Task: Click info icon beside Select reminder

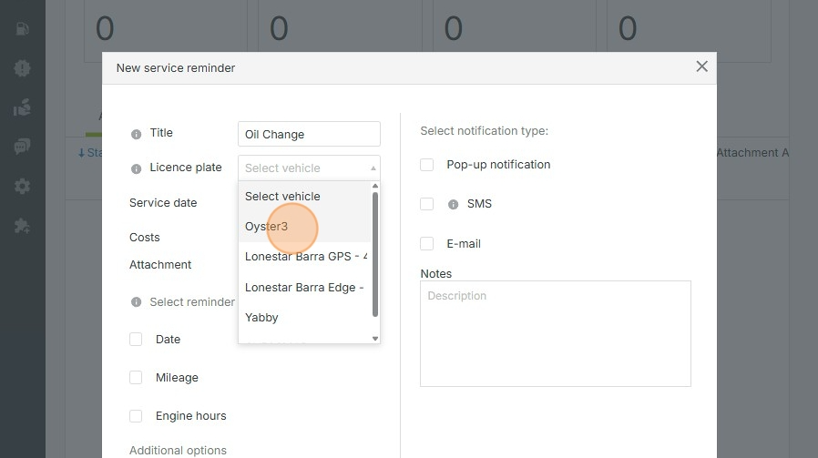Action: click(x=136, y=302)
